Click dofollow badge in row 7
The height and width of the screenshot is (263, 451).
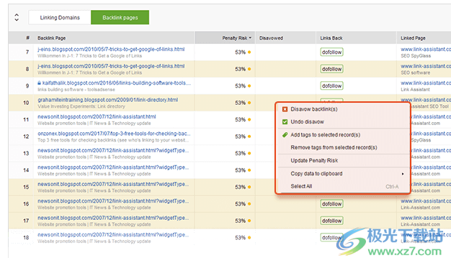click(x=331, y=52)
